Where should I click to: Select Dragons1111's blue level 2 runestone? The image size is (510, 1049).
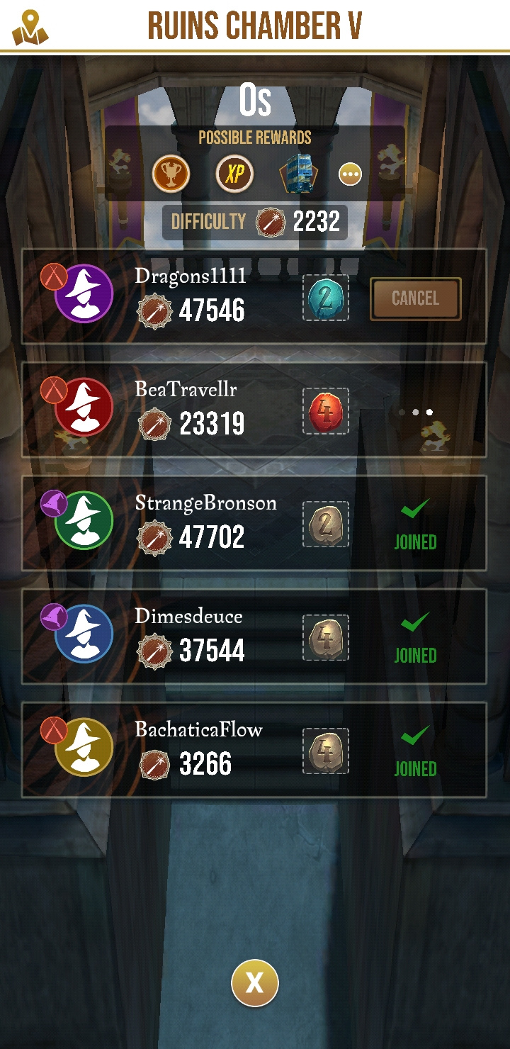pyautogui.click(x=326, y=298)
